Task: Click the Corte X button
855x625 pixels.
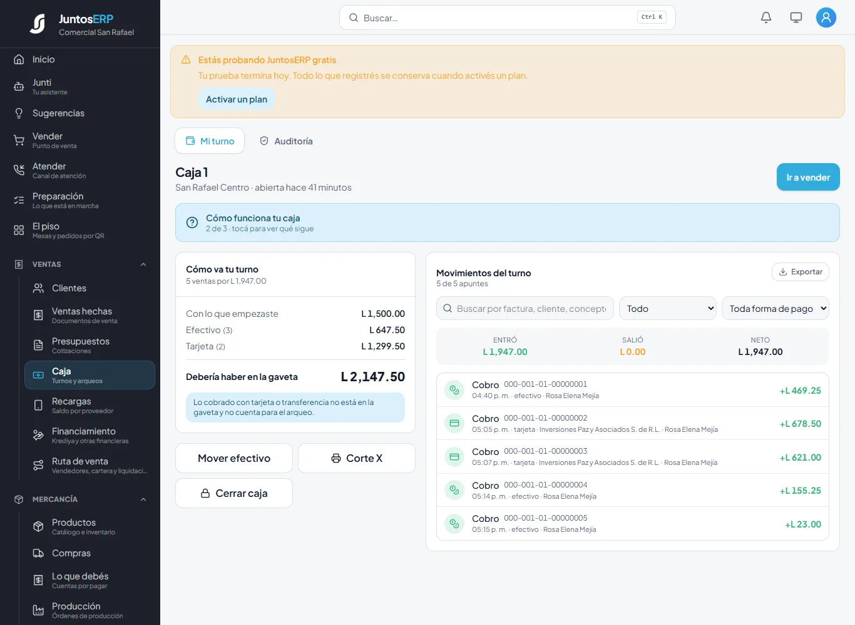Action: [357, 458]
